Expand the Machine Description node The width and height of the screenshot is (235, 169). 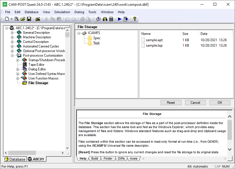point(12,37)
